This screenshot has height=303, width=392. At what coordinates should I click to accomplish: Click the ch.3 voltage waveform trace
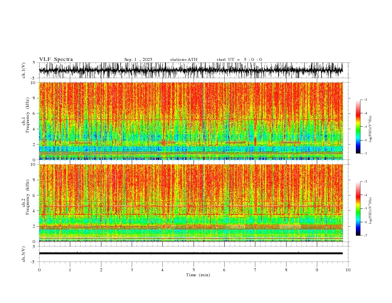tap(191, 253)
